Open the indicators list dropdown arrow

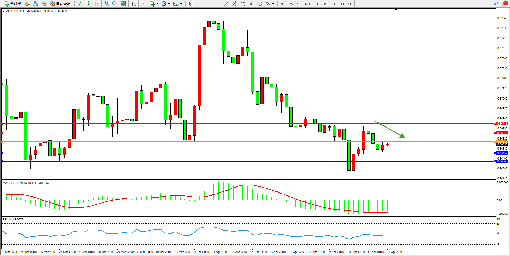pos(157,4)
